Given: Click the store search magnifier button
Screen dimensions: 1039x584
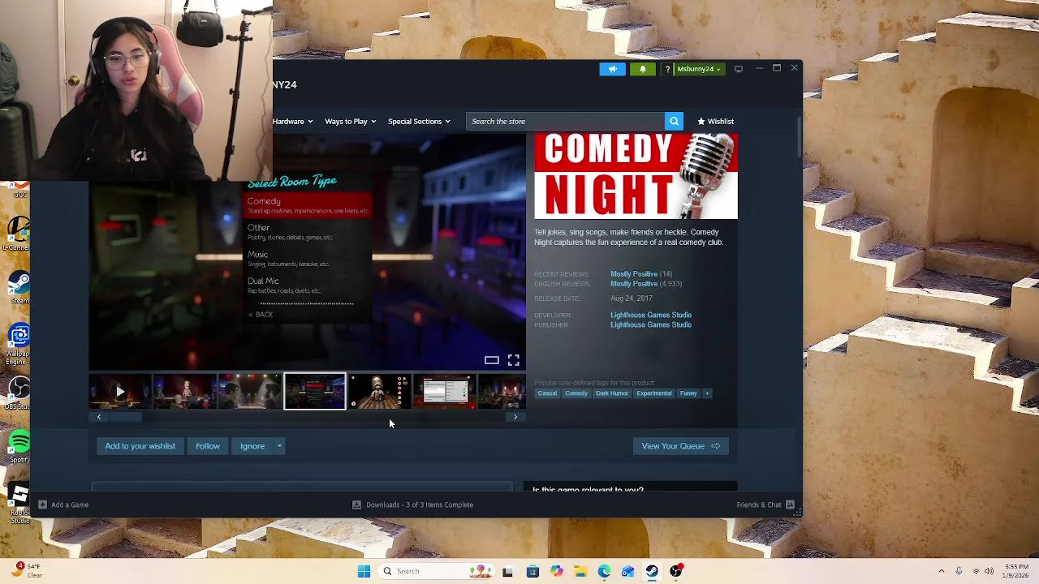Looking at the screenshot, I should coord(674,122).
